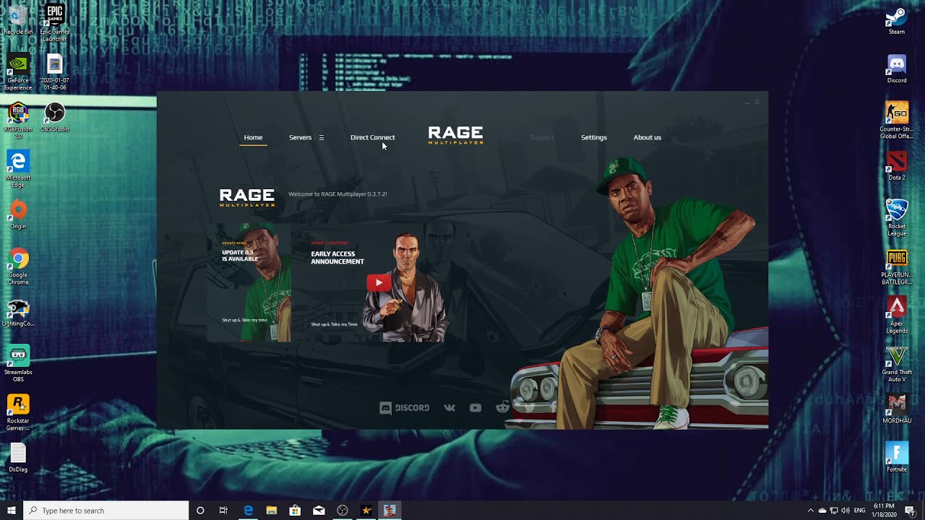Open Dota 2 desktop icon

point(897,166)
